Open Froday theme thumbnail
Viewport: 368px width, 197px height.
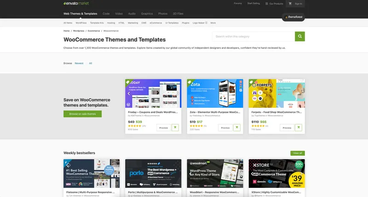(x=153, y=93)
